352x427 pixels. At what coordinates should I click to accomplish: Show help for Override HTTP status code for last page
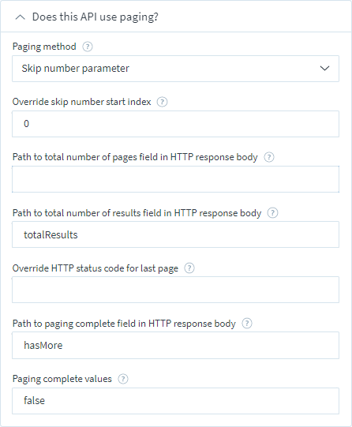coord(189,268)
